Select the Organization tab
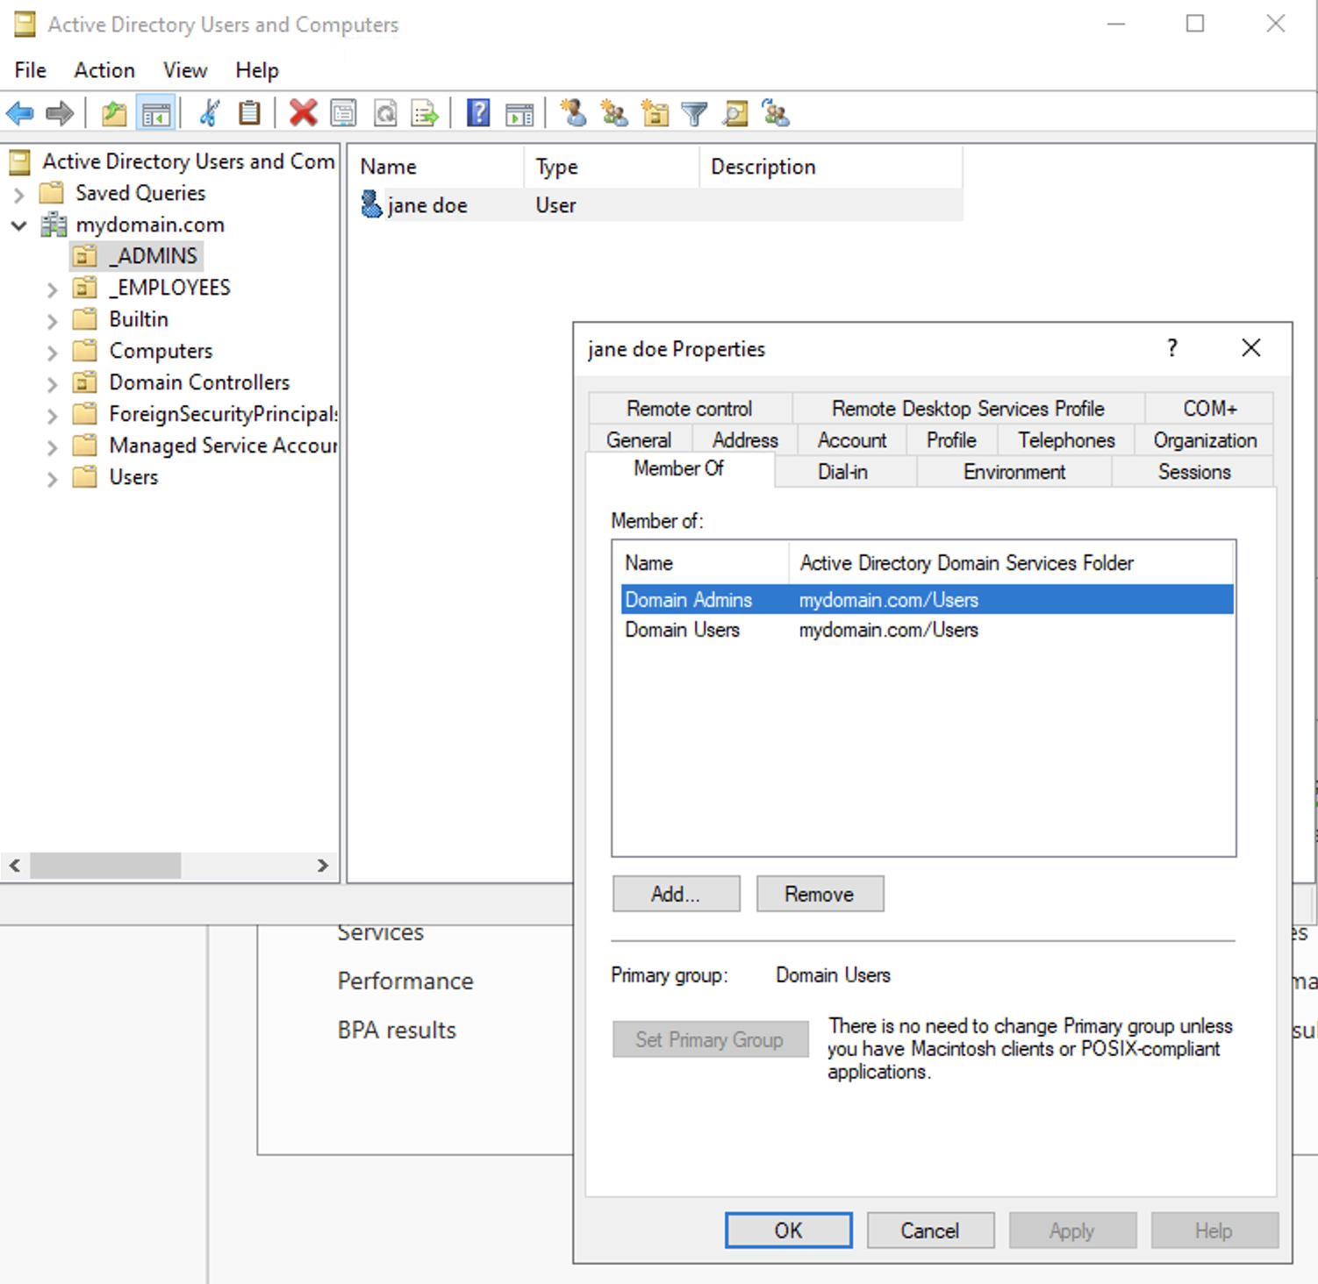The image size is (1318, 1284). (x=1205, y=439)
